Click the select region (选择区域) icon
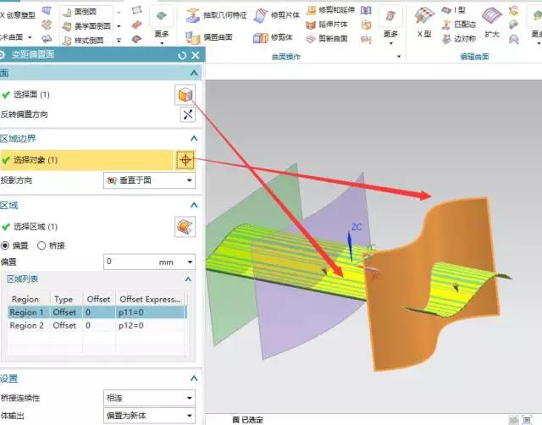Screen dimensions: 542x425 [x=185, y=226]
